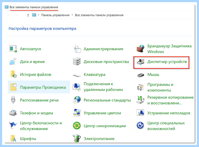
Task: Open the Дата и время link
Action: [33, 62]
